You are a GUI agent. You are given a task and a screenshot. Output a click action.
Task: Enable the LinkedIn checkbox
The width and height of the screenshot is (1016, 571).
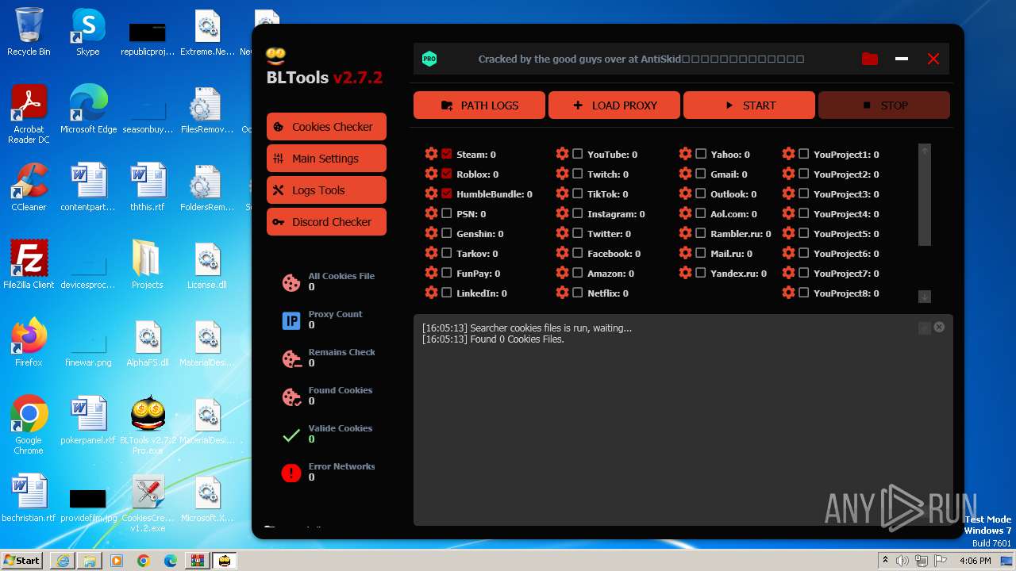pyautogui.click(x=447, y=293)
